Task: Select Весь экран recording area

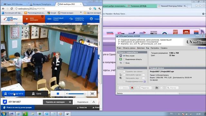Action: click(x=124, y=56)
